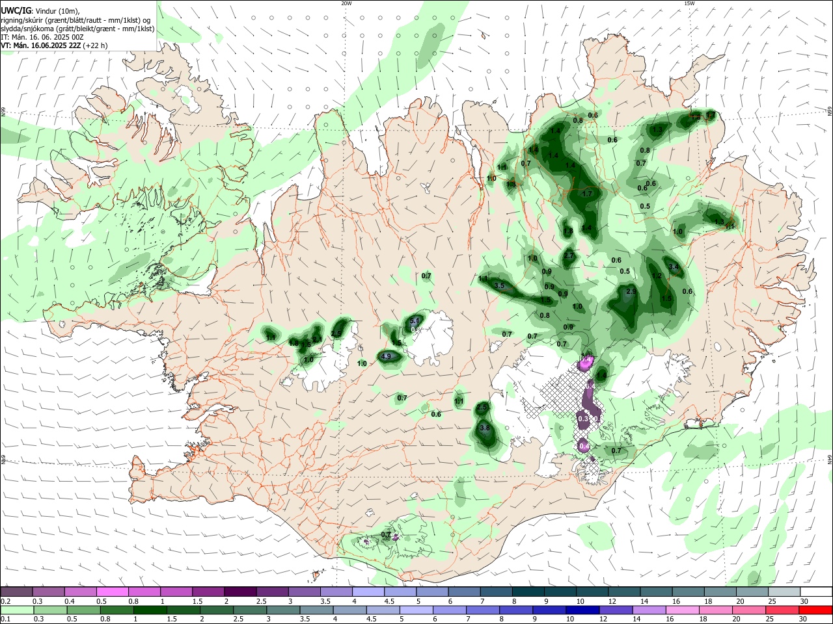Click the 4.9 precipitation value on the map
833x624 pixels.
386,356
